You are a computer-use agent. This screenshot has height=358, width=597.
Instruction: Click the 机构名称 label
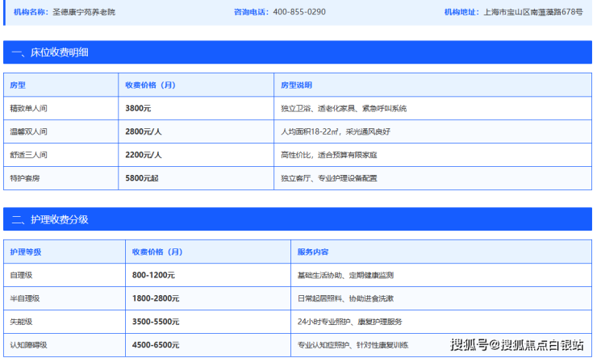[x=29, y=12]
